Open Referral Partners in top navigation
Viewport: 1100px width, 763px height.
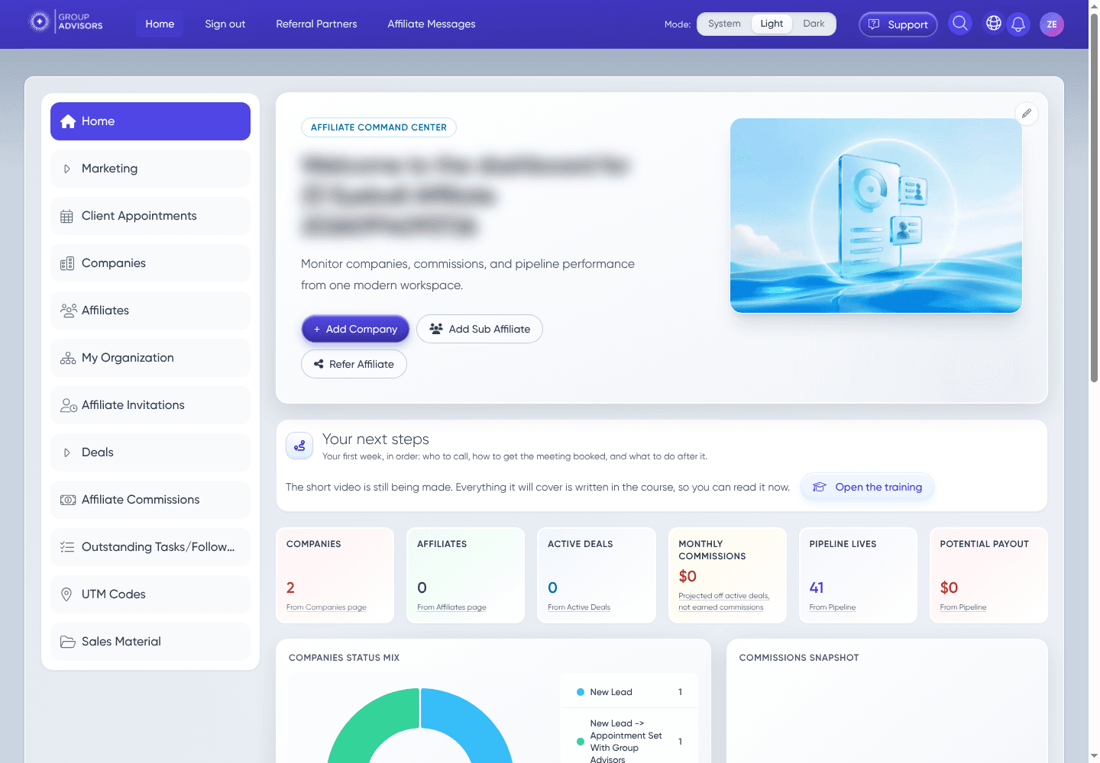(316, 24)
